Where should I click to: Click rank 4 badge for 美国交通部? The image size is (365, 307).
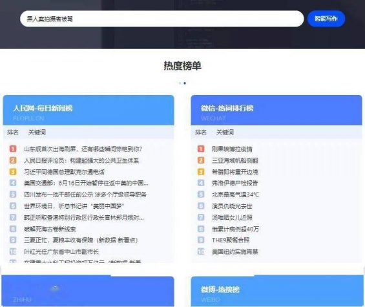(x=13, y=183)
